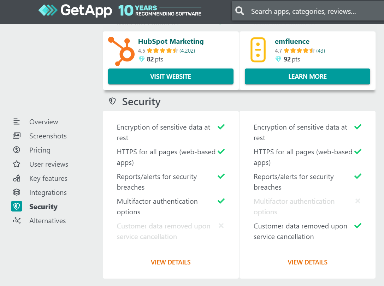Click LEARN MORE for emfluence
Screen dimensions: 384x286
coord(307,76)
